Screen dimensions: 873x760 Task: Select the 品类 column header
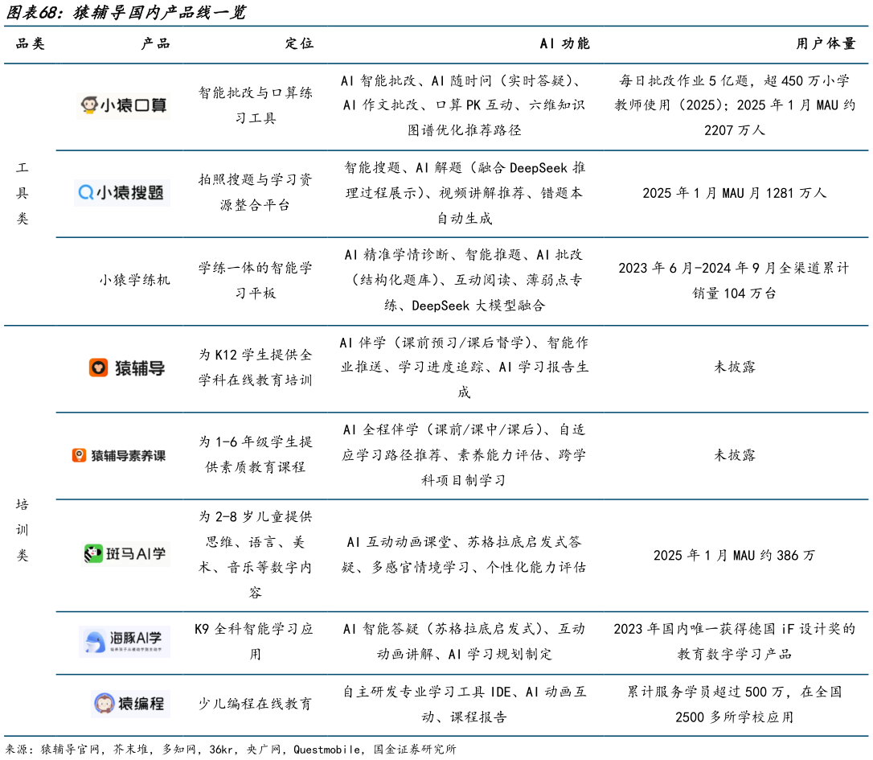tap(30, 43)
